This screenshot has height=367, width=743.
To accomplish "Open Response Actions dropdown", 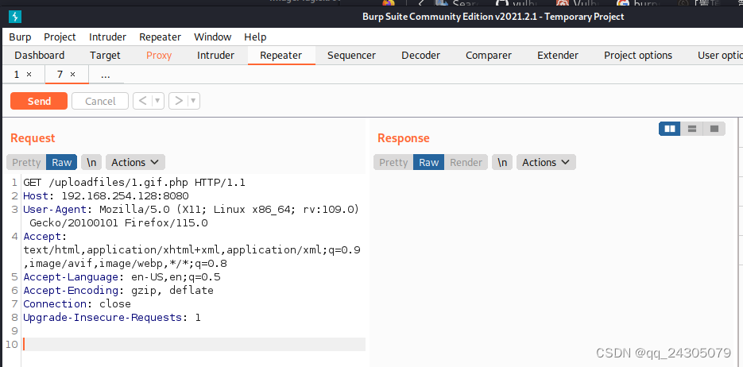I will tap(546, 162).
